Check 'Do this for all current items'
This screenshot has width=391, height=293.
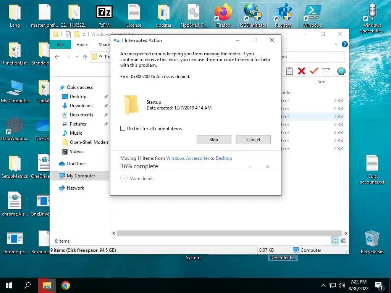point(123,129)
